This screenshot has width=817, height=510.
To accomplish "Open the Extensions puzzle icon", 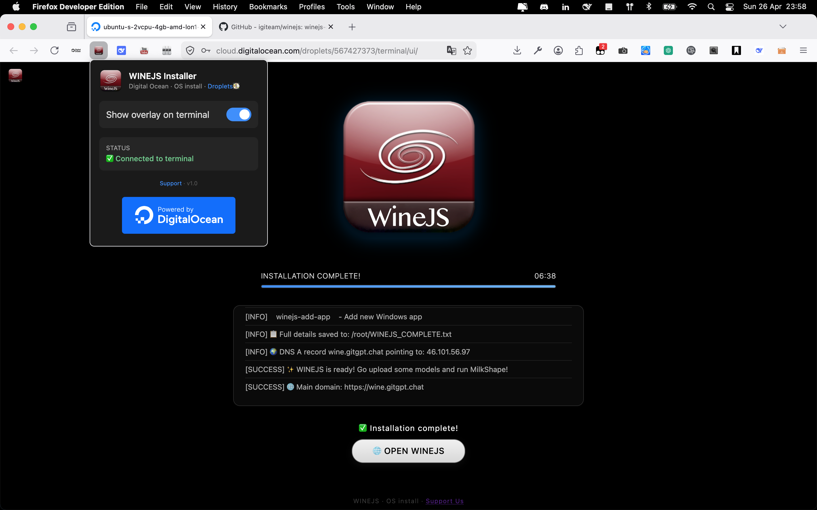I will pos(579,51).
